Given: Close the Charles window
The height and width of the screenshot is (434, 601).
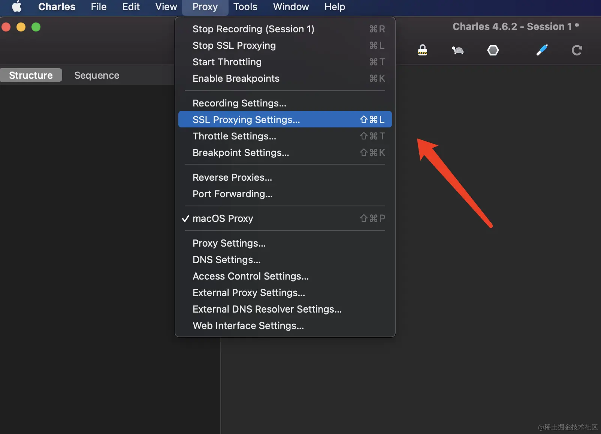Looking at the screenshot, I should (x=6, y=27).
